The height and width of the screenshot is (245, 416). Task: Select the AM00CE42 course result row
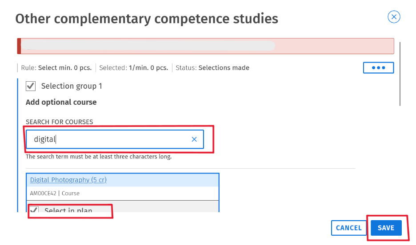click(x=123, y=194)
